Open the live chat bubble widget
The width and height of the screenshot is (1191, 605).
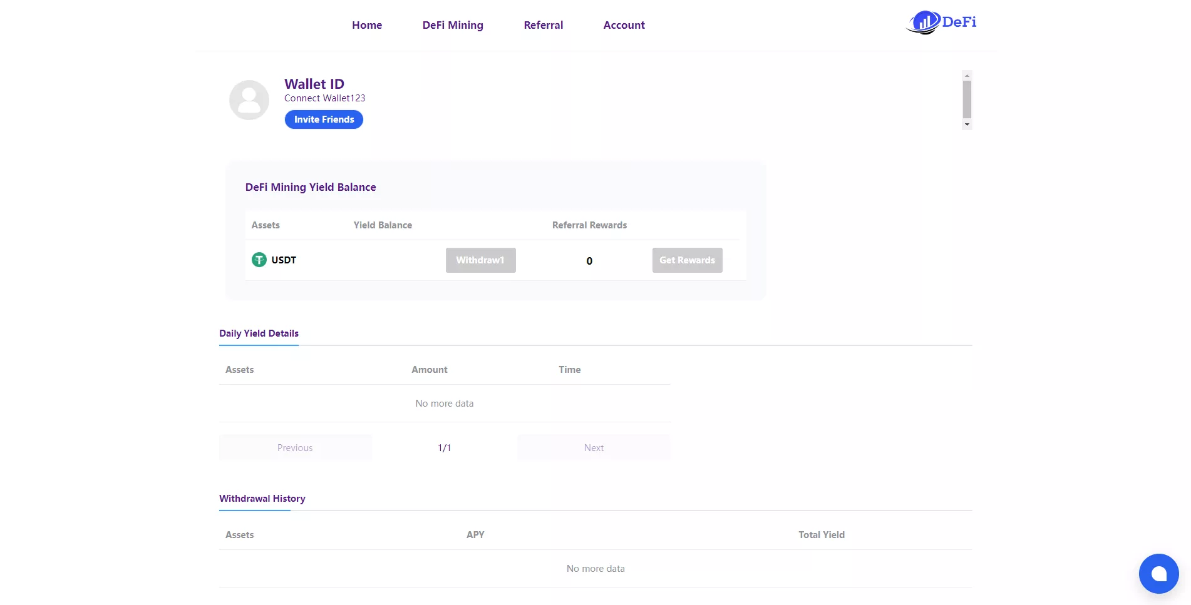tap(1158, 574)
